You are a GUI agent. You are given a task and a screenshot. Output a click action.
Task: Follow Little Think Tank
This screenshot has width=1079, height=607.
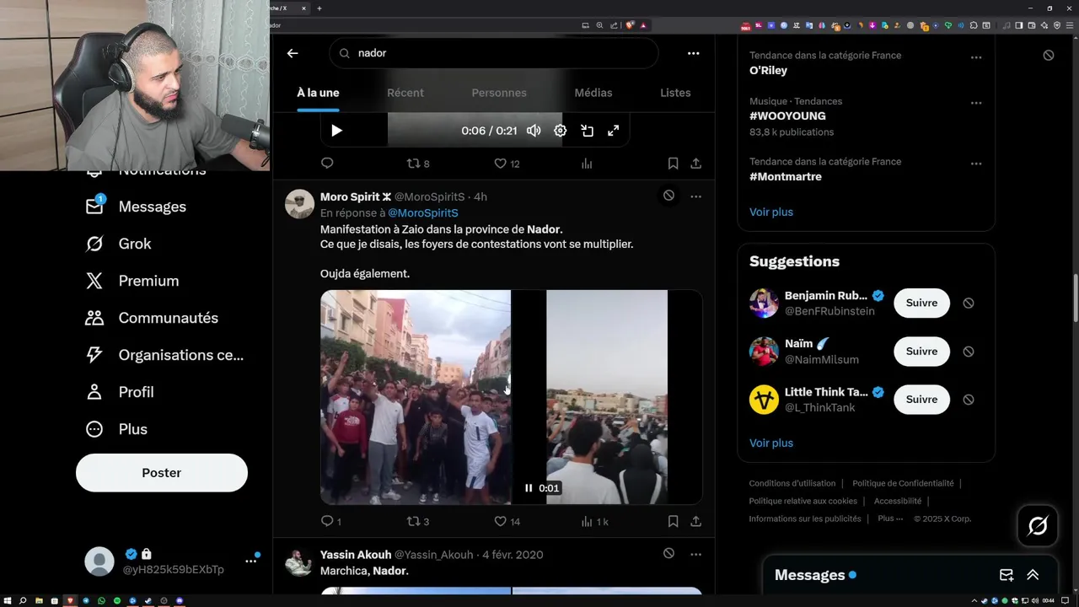pyautogui.click(x=921, y=399)
